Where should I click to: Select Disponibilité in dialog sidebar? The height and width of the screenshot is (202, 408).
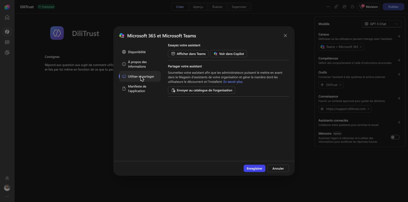tap(140, 52)
